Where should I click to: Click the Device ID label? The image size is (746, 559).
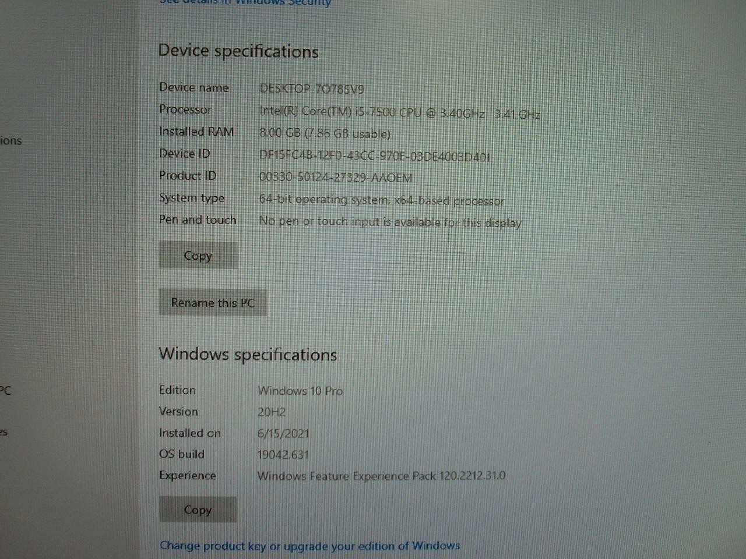click(x=185, y=154)
